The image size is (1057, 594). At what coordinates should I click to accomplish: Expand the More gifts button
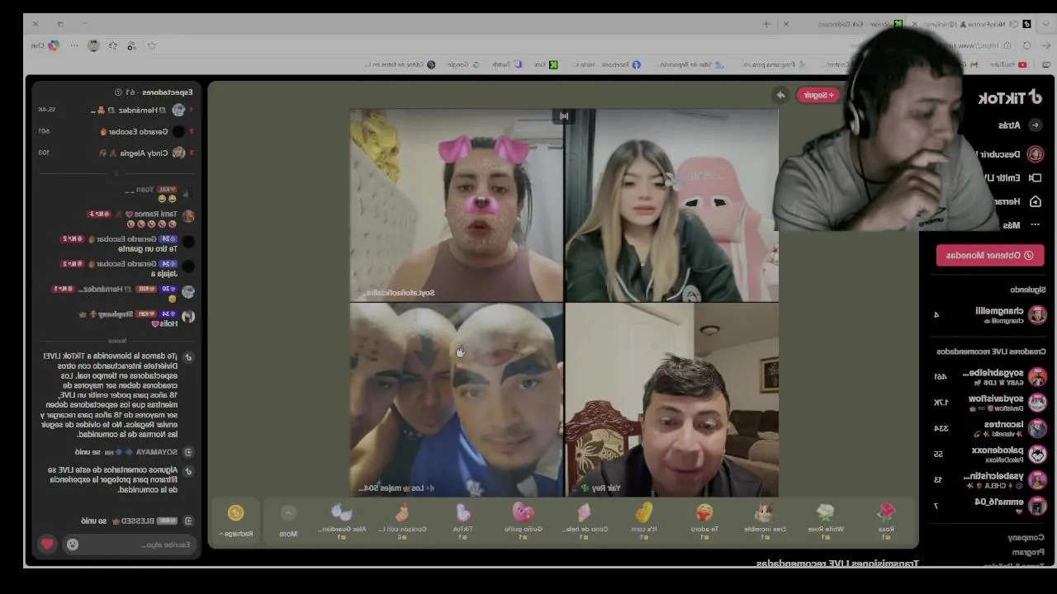[x=287, y=521]
